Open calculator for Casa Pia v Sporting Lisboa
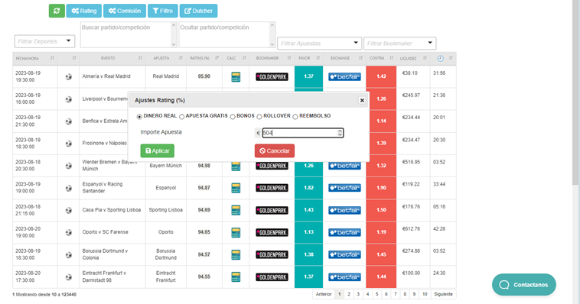This screenshot has width=580, height=304. click(x=236, y=210)
